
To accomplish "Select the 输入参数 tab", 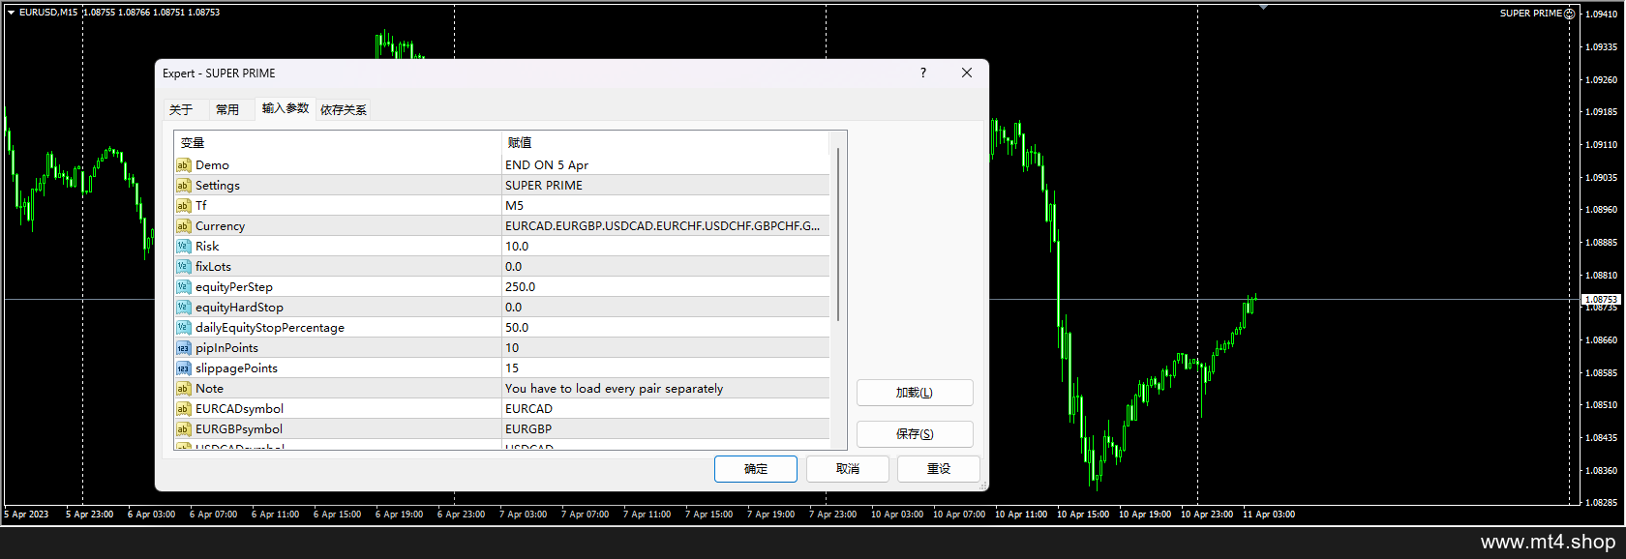I will click(x=286, y=108).
